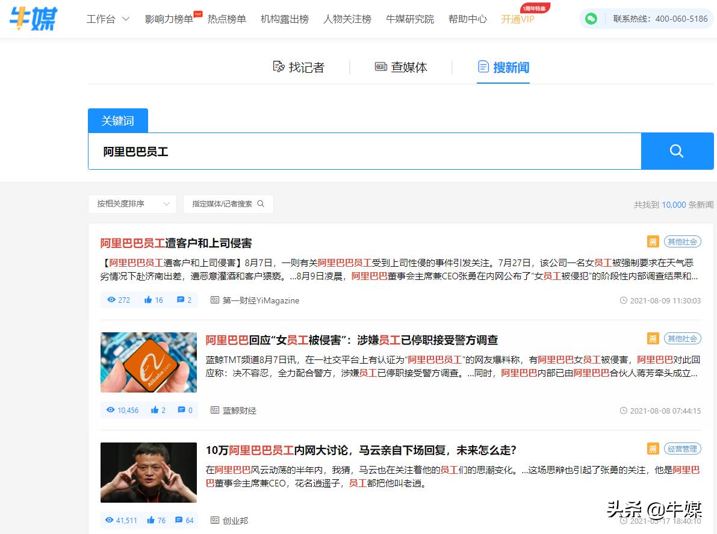Screen dimensions: 717x534
Task: Open the Alibaba chip thumbnail
Action: coord(149,362)
